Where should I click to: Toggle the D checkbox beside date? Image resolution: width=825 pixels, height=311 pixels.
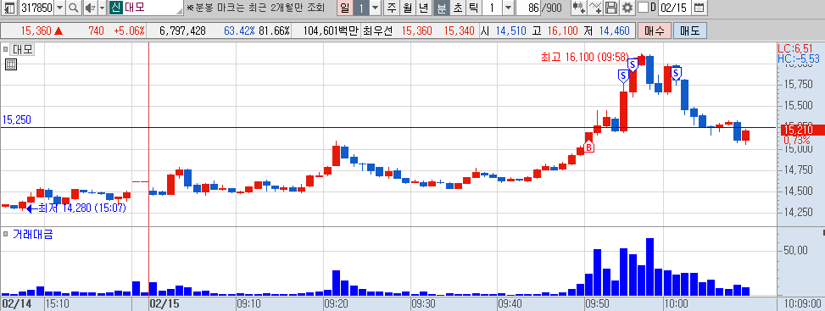pyautogui.click(x=643, y=8)
